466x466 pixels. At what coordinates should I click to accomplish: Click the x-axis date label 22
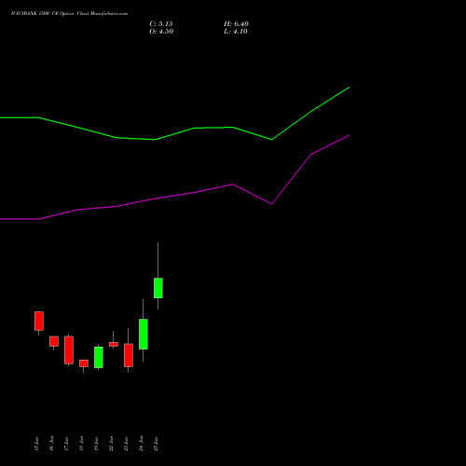click(111, 444)
